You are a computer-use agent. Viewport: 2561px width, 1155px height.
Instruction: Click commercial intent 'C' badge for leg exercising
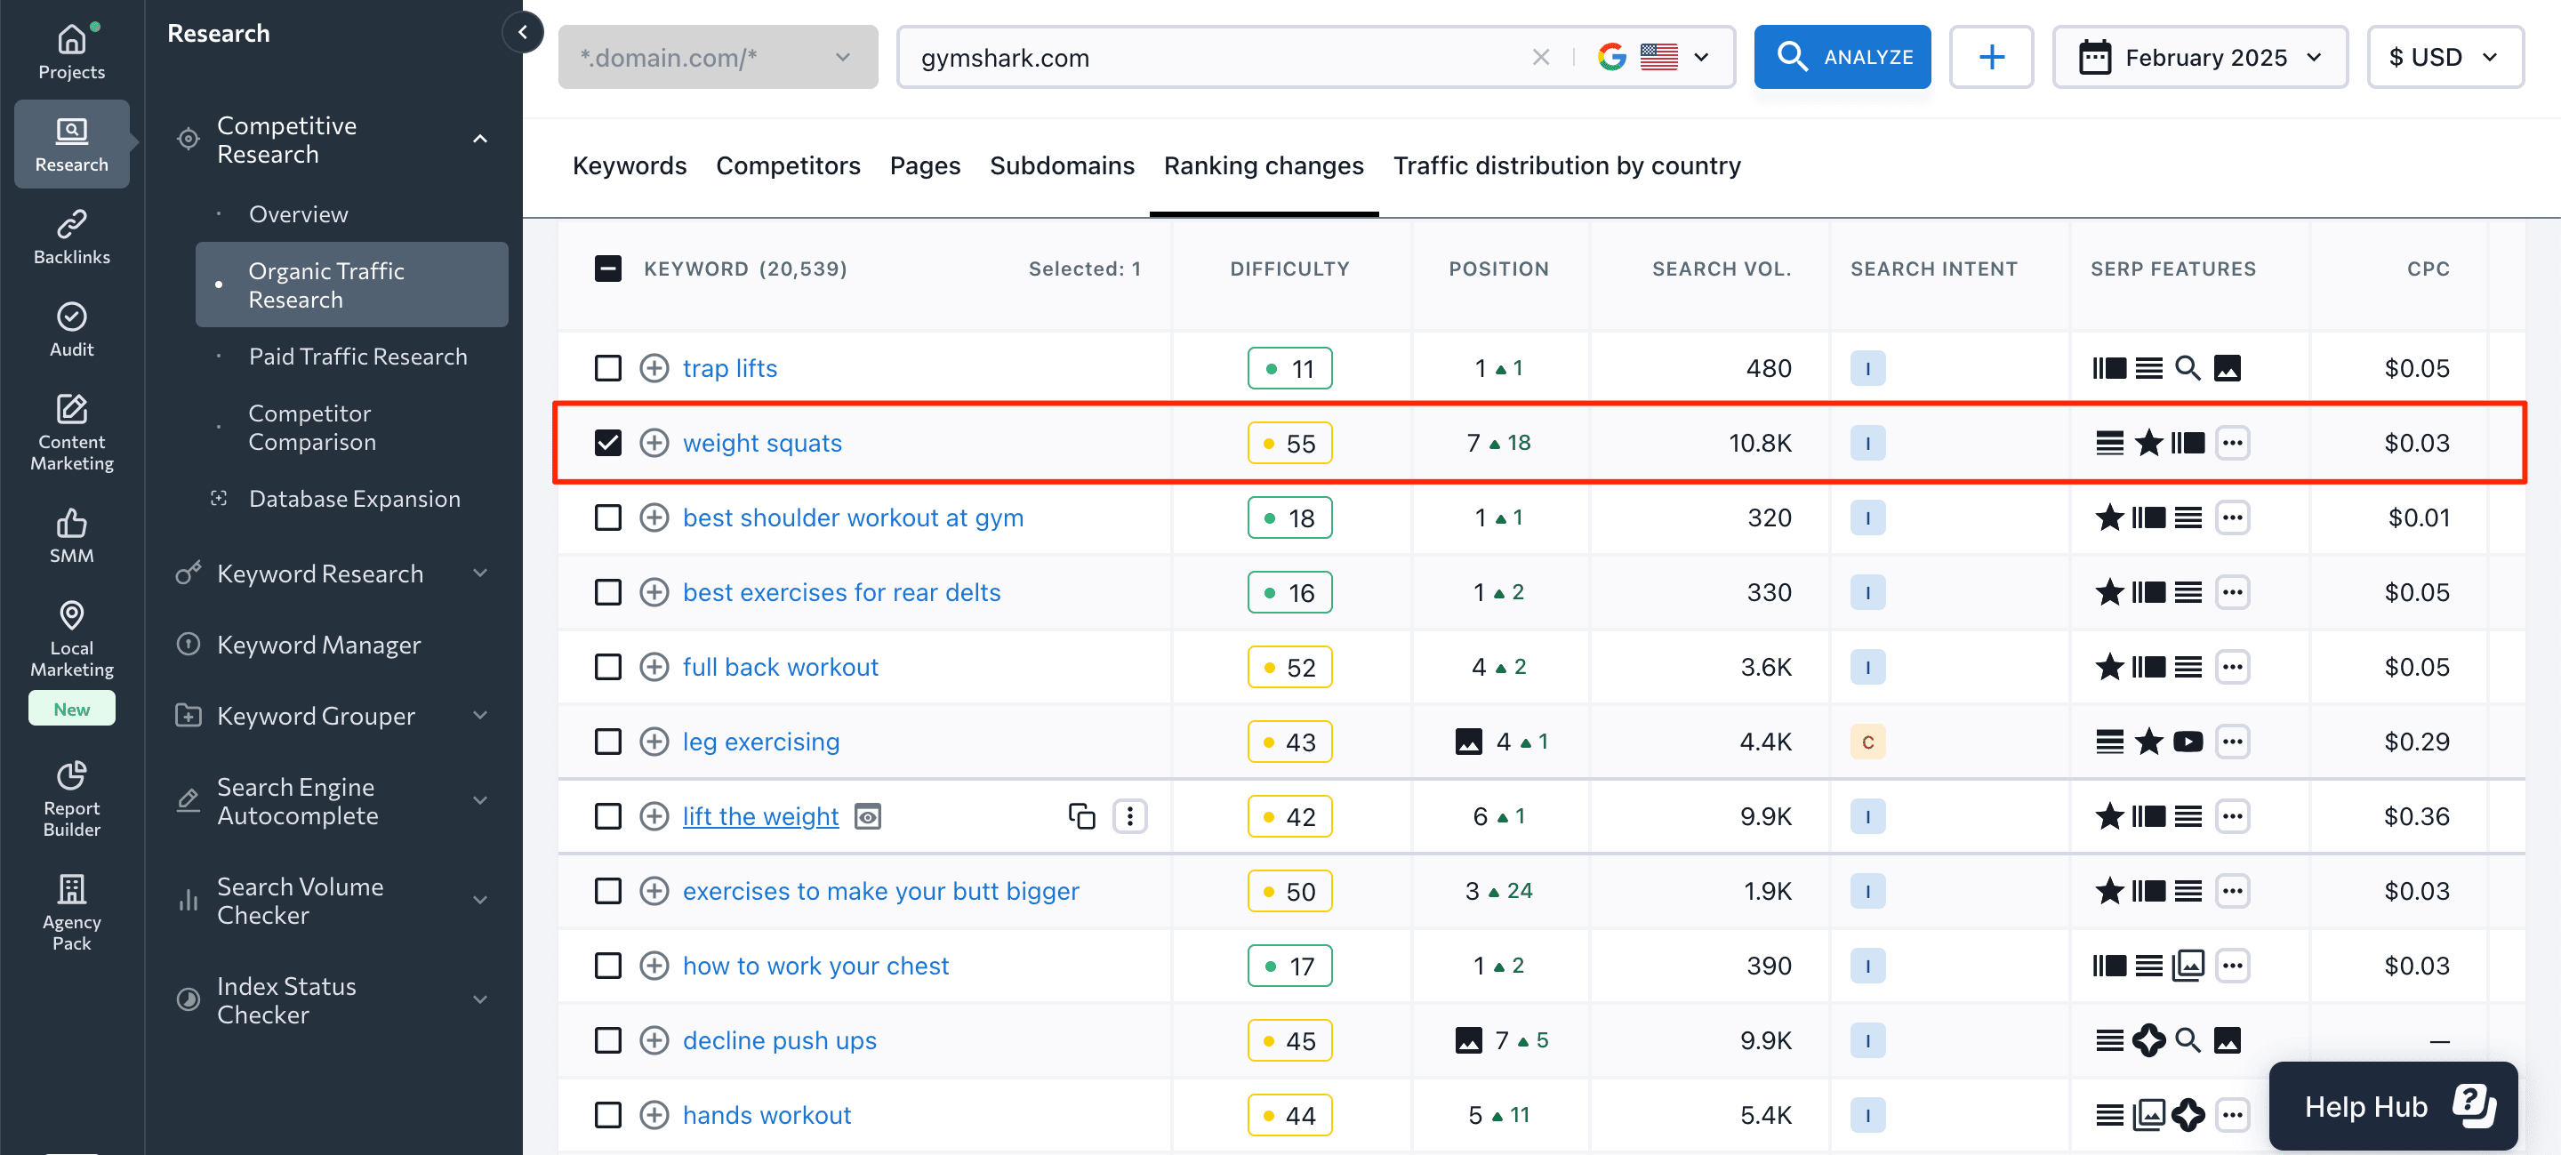(x=1867, y=742)
